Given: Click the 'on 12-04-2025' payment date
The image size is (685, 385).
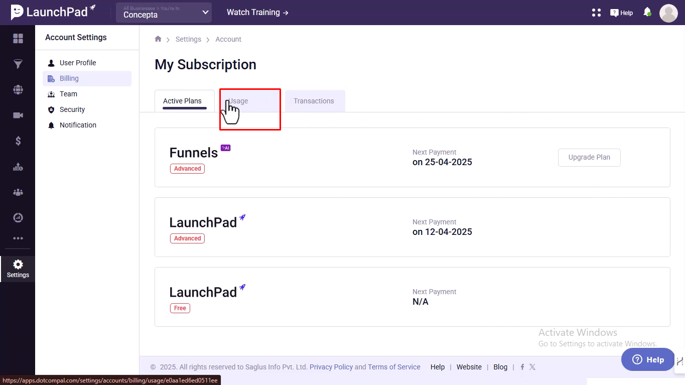Looking at the screenshot, I should [442, 232].
